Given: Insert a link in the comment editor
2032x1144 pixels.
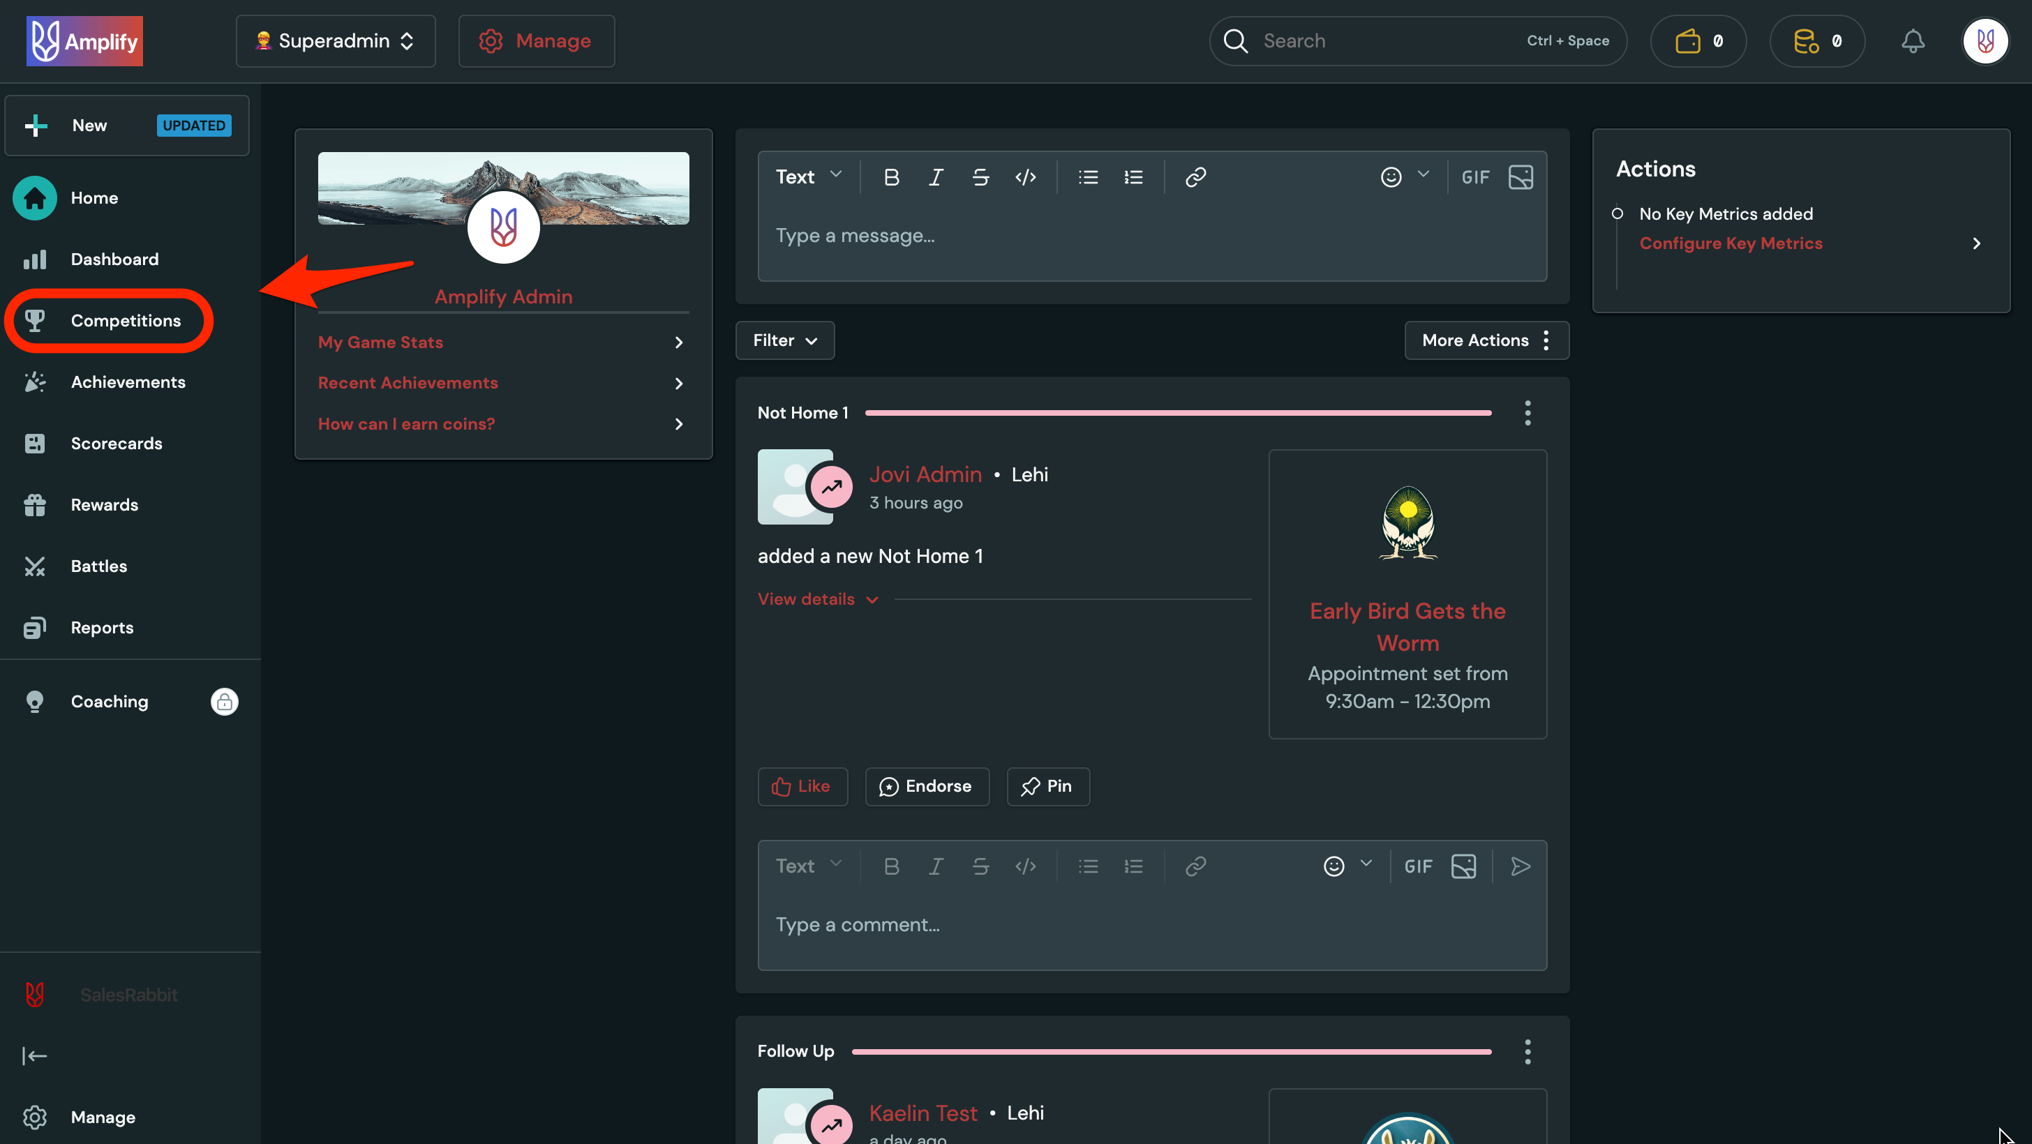Looking at the screenshot, I should [1195, 866].
